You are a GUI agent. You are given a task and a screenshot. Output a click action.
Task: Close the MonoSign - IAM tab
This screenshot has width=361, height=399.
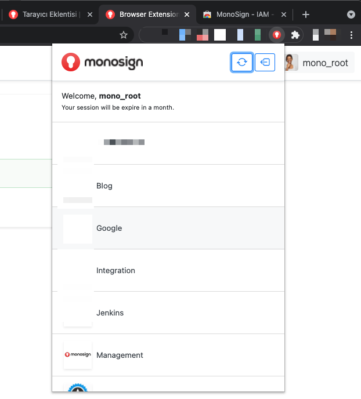point(284,14)
